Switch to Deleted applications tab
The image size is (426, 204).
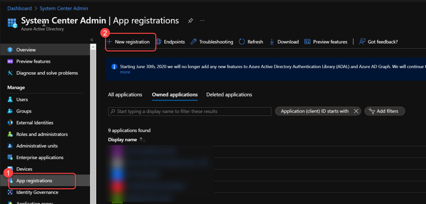pyautogui.click(x=229, y=94)
